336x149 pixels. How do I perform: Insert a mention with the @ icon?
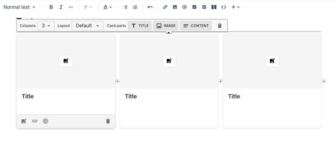point(185,7)
